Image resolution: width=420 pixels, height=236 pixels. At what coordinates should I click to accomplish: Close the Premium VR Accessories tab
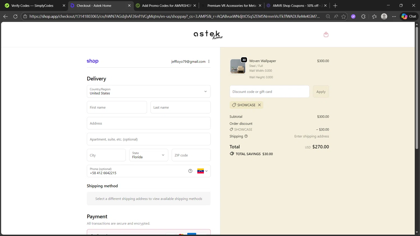click(x=260, y=6)
